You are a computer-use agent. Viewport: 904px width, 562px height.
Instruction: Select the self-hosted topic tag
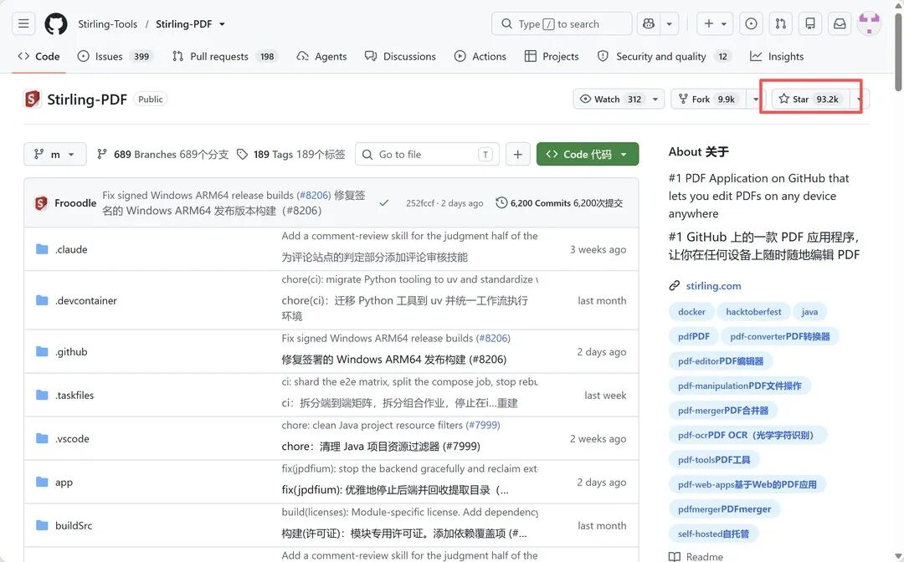tap(713, 534)
